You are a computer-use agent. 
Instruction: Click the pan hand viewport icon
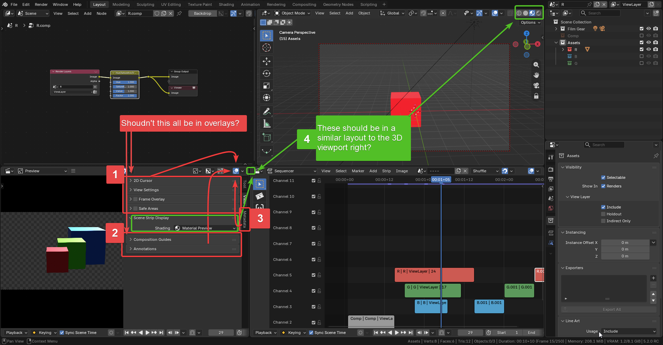(x=536, y=75)
